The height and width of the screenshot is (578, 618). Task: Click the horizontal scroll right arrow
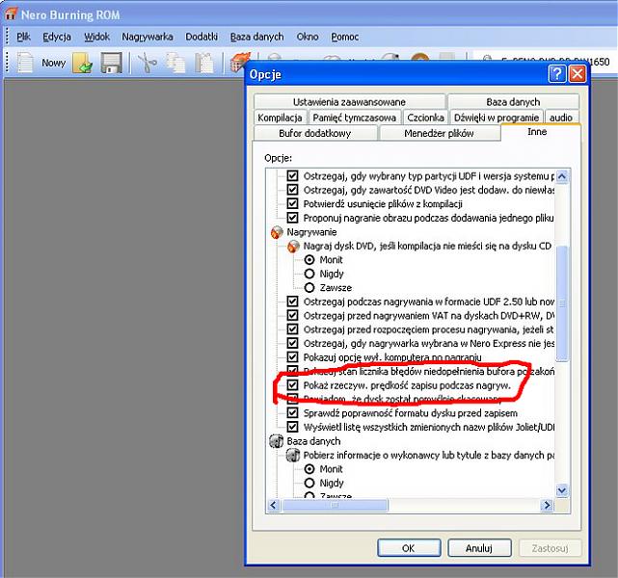pyautogui.click(x=547, y=505)
